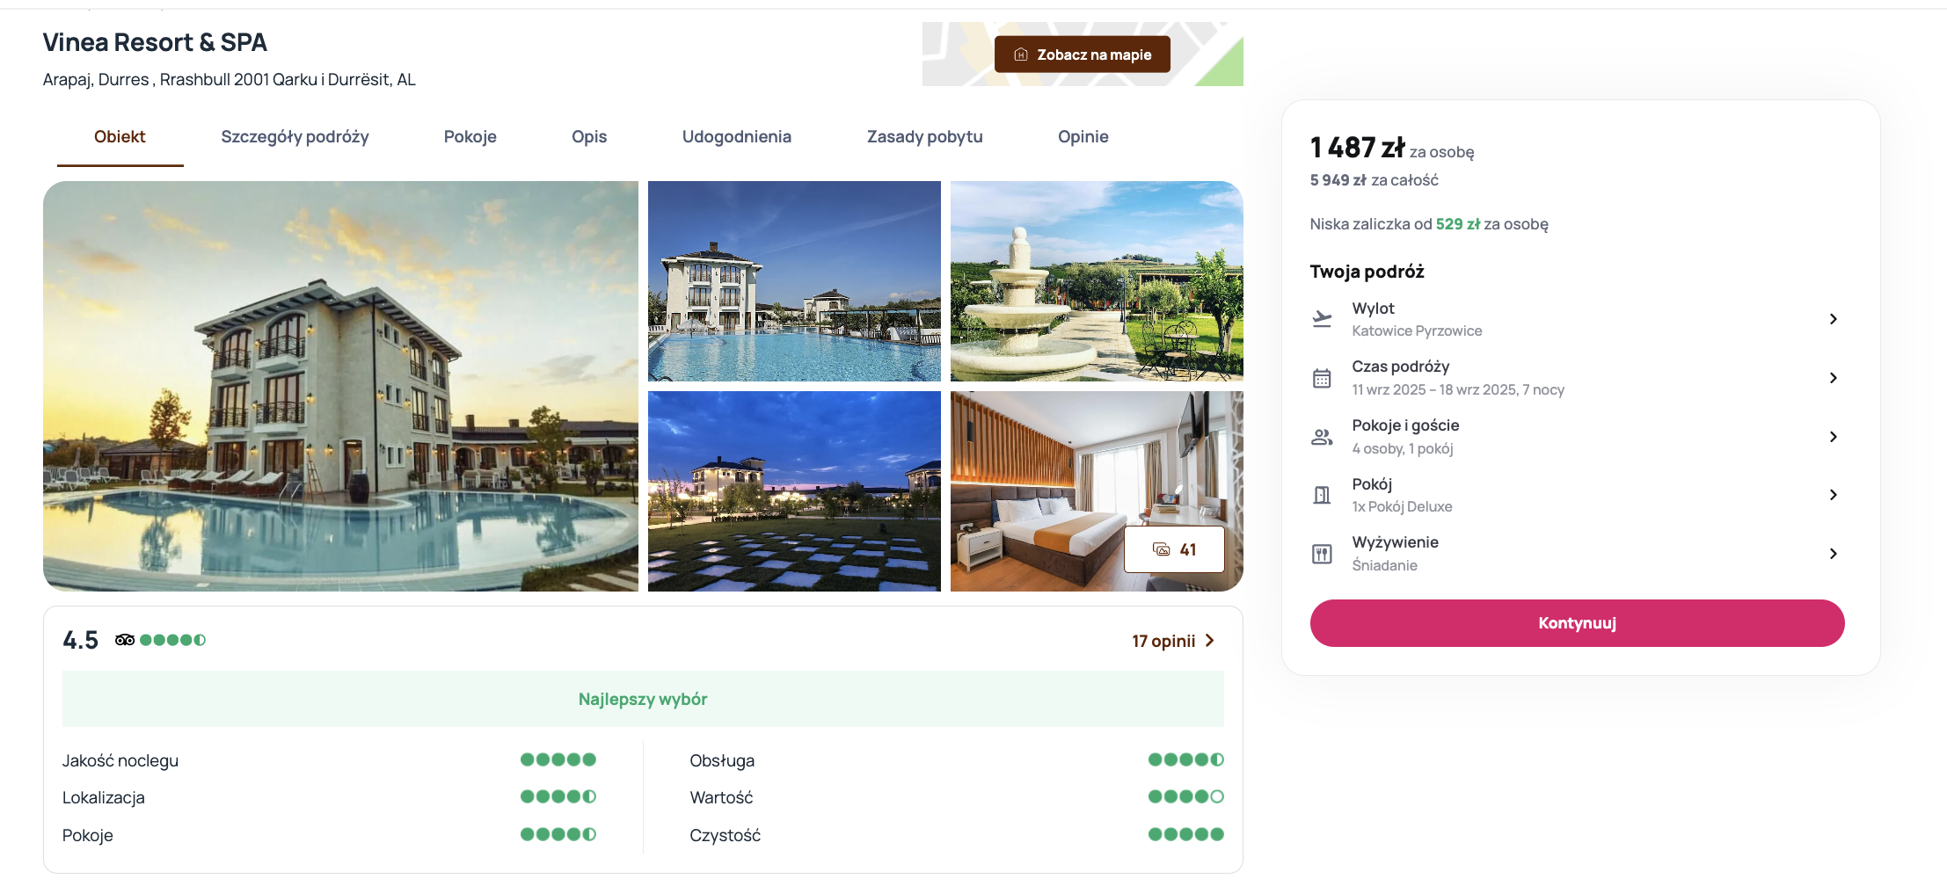Go to the Udogodnienia tab
The width and height of the screenshot is (1947, 886).
point(737,137)
